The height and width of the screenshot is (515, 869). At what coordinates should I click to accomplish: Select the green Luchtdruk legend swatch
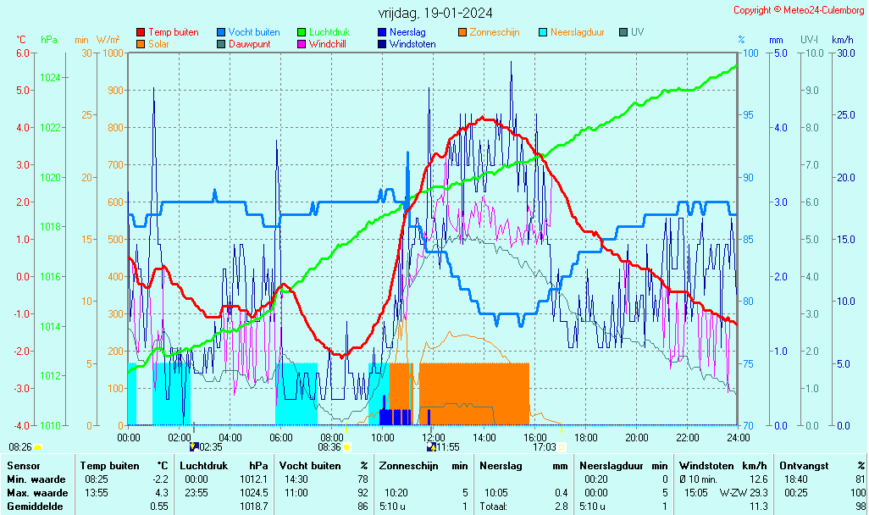pos(302,32)
